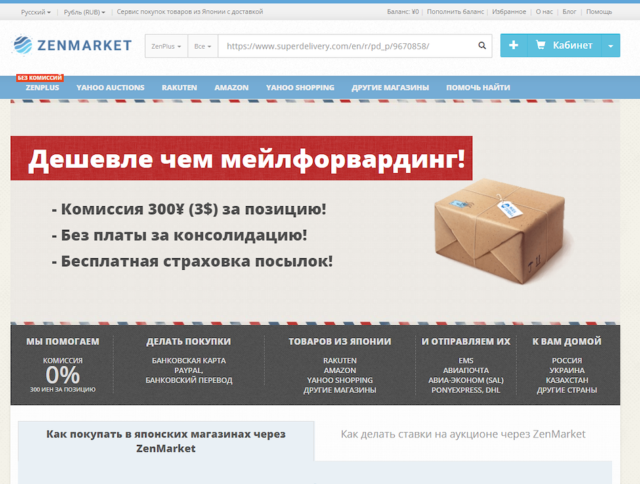The image size is (640, 484).
Task: Click the КАЗАХСТАН destination text
Action: (x=567, y=380)
